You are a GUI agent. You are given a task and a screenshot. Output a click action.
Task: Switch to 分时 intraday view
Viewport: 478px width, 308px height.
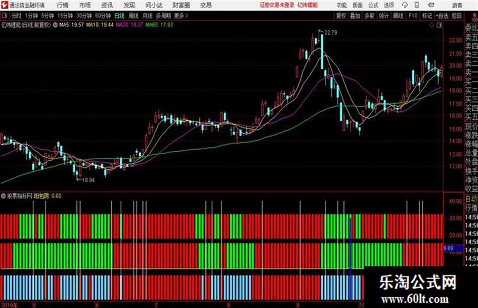coord(17,16)
